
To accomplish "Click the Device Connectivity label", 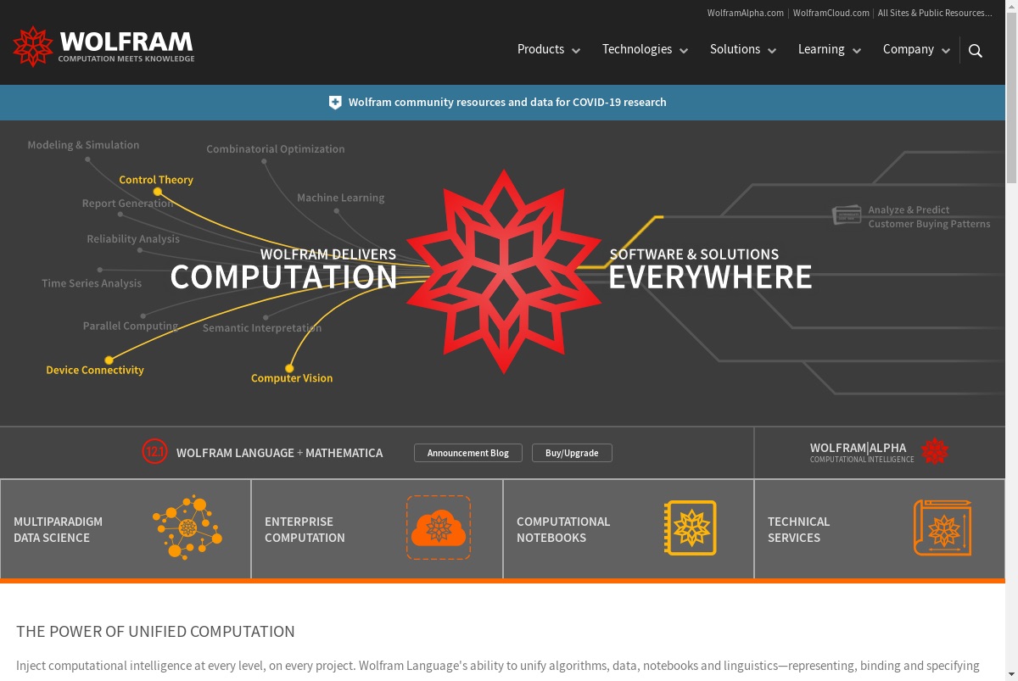I will click(95, 370).
